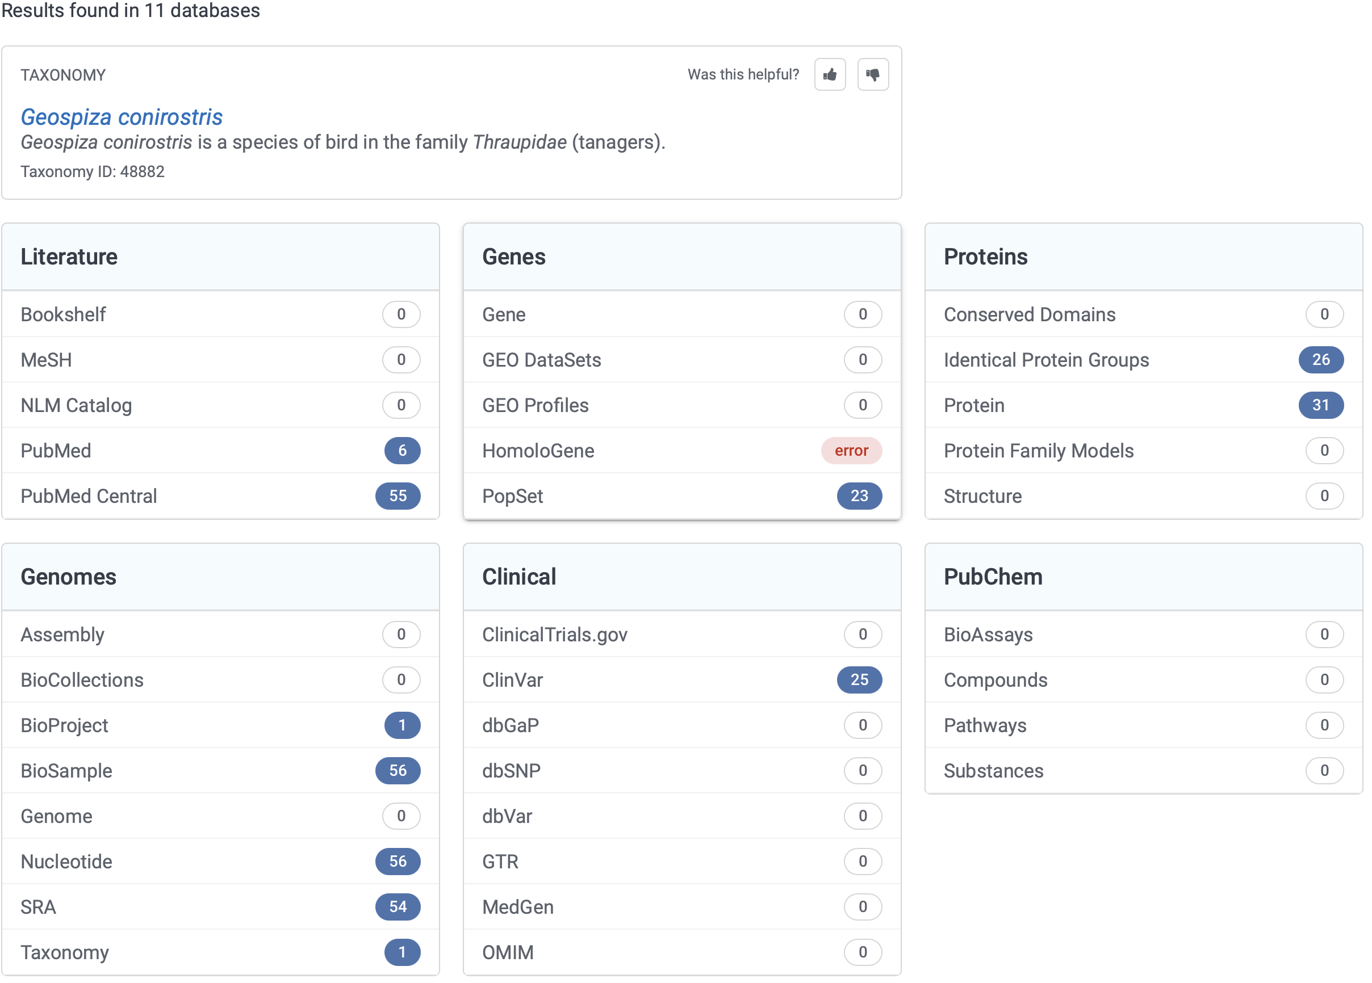
Task: Click the HomoloGene error badge
Action: (851, 451)
